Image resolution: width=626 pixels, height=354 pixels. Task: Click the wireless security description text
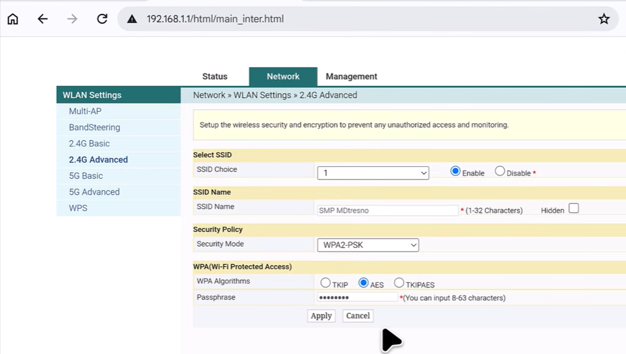[354, 125]
